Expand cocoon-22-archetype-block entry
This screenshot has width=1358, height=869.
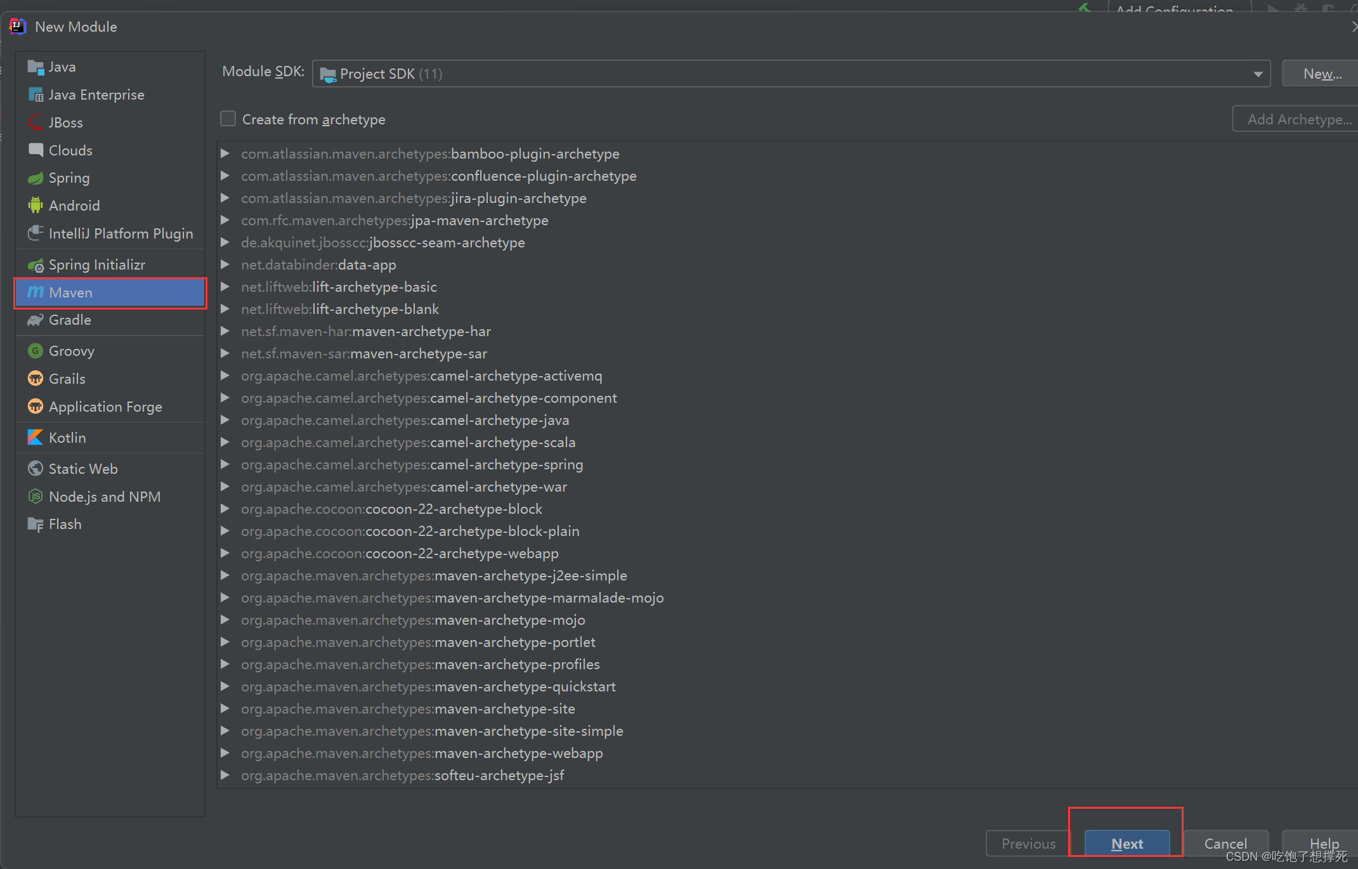tap(225, 509)
